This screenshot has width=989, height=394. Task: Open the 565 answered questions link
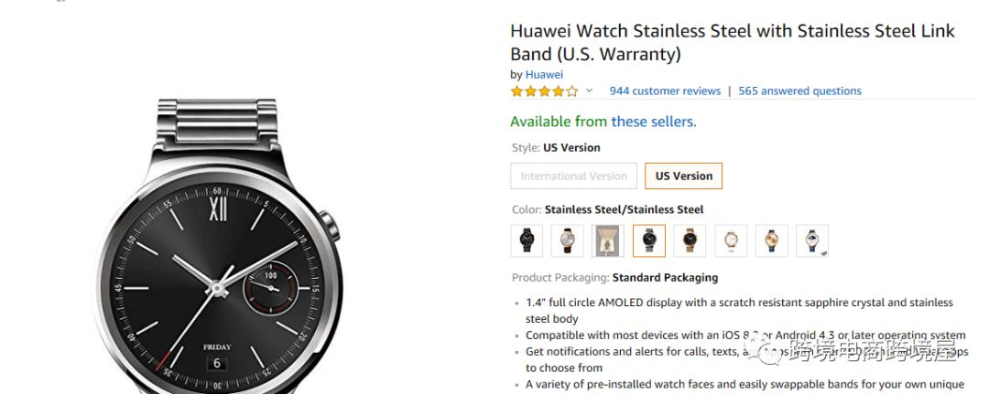[799, 91]
